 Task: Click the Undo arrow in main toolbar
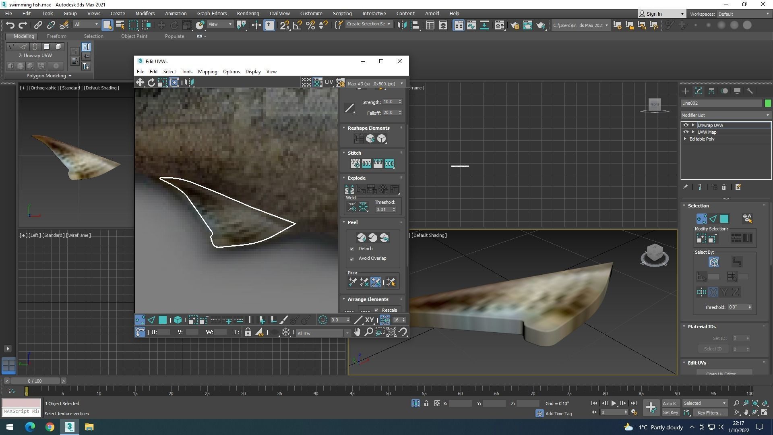[x=10, y=25]
